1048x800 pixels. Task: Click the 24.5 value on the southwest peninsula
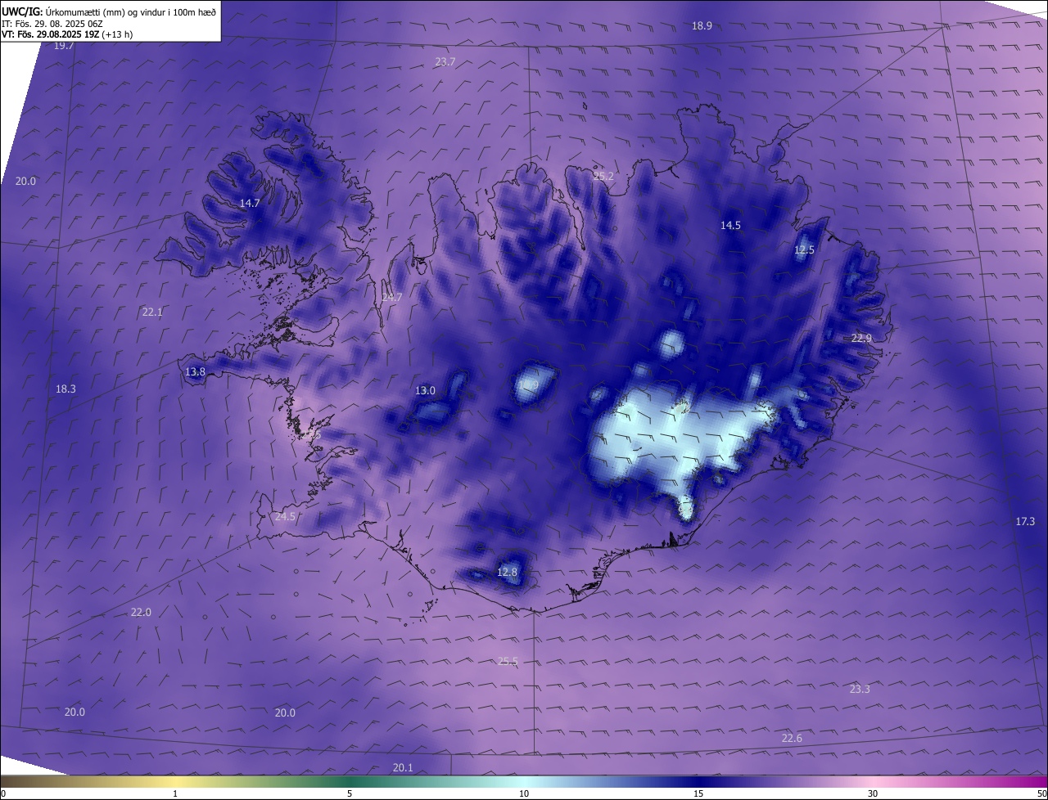(x=285, y=516)
